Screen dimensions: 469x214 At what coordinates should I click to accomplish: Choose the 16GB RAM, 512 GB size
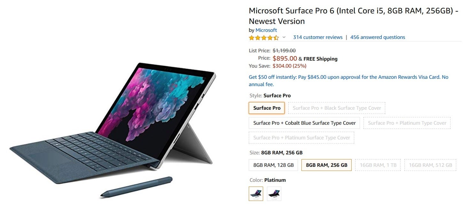pos(430,165)
